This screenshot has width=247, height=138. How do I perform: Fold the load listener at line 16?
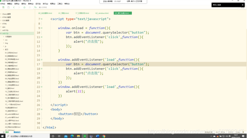click(42, 60)
